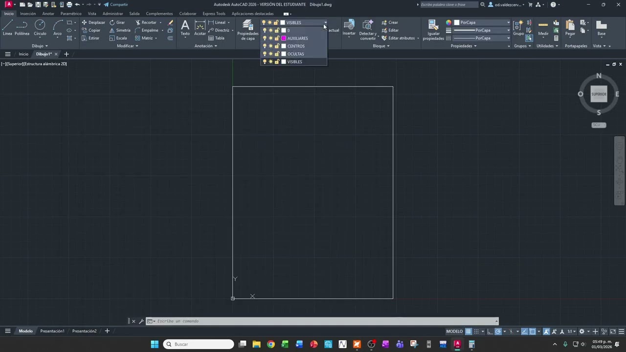Open the Lineal dimension dropdown
Screen dimensions: 626x352
228,22
